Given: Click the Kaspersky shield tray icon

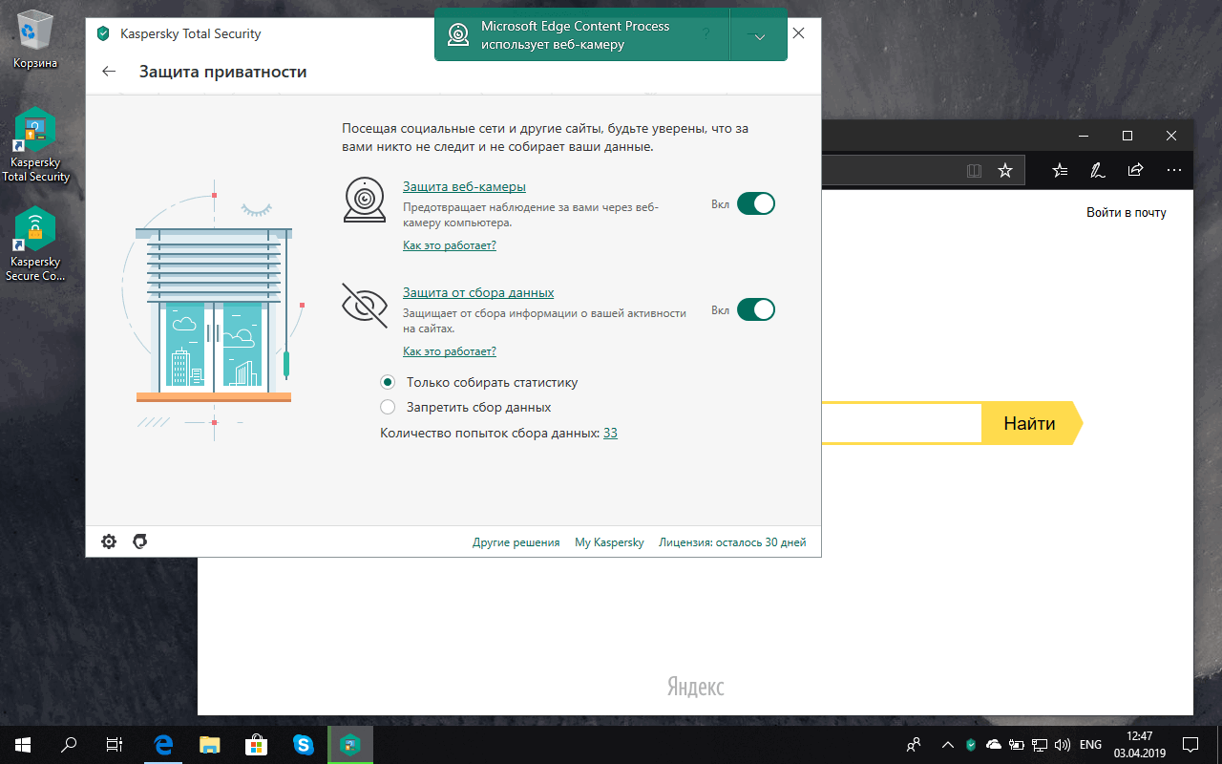Looking at the screenshot, I should [971, 744].
